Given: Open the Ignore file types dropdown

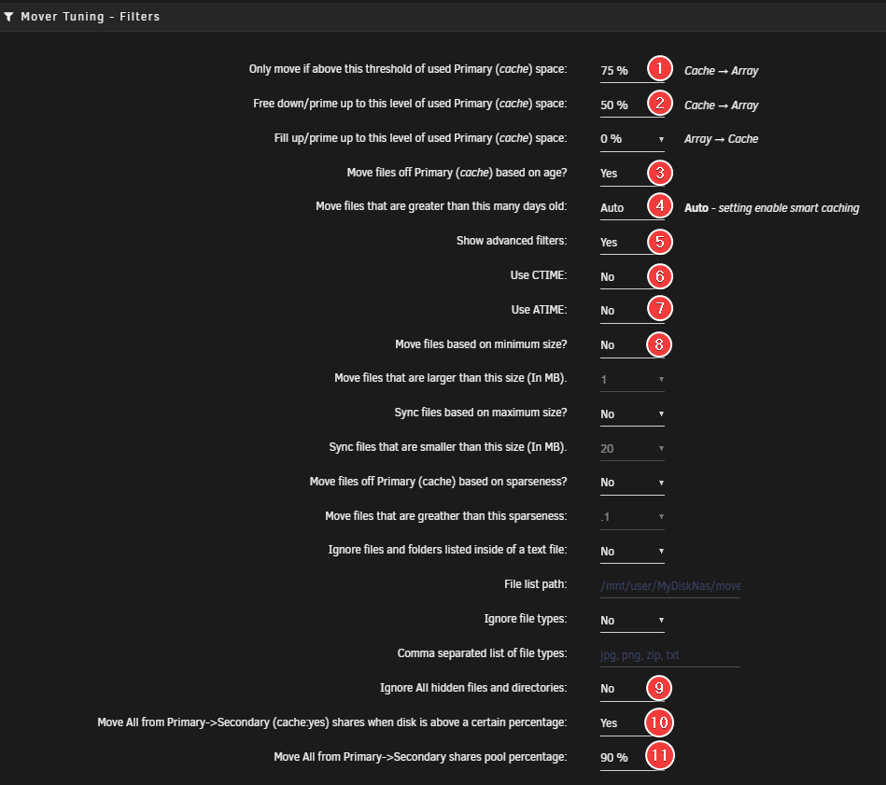Looking at the screenshot, I should (x=632, y=621).
